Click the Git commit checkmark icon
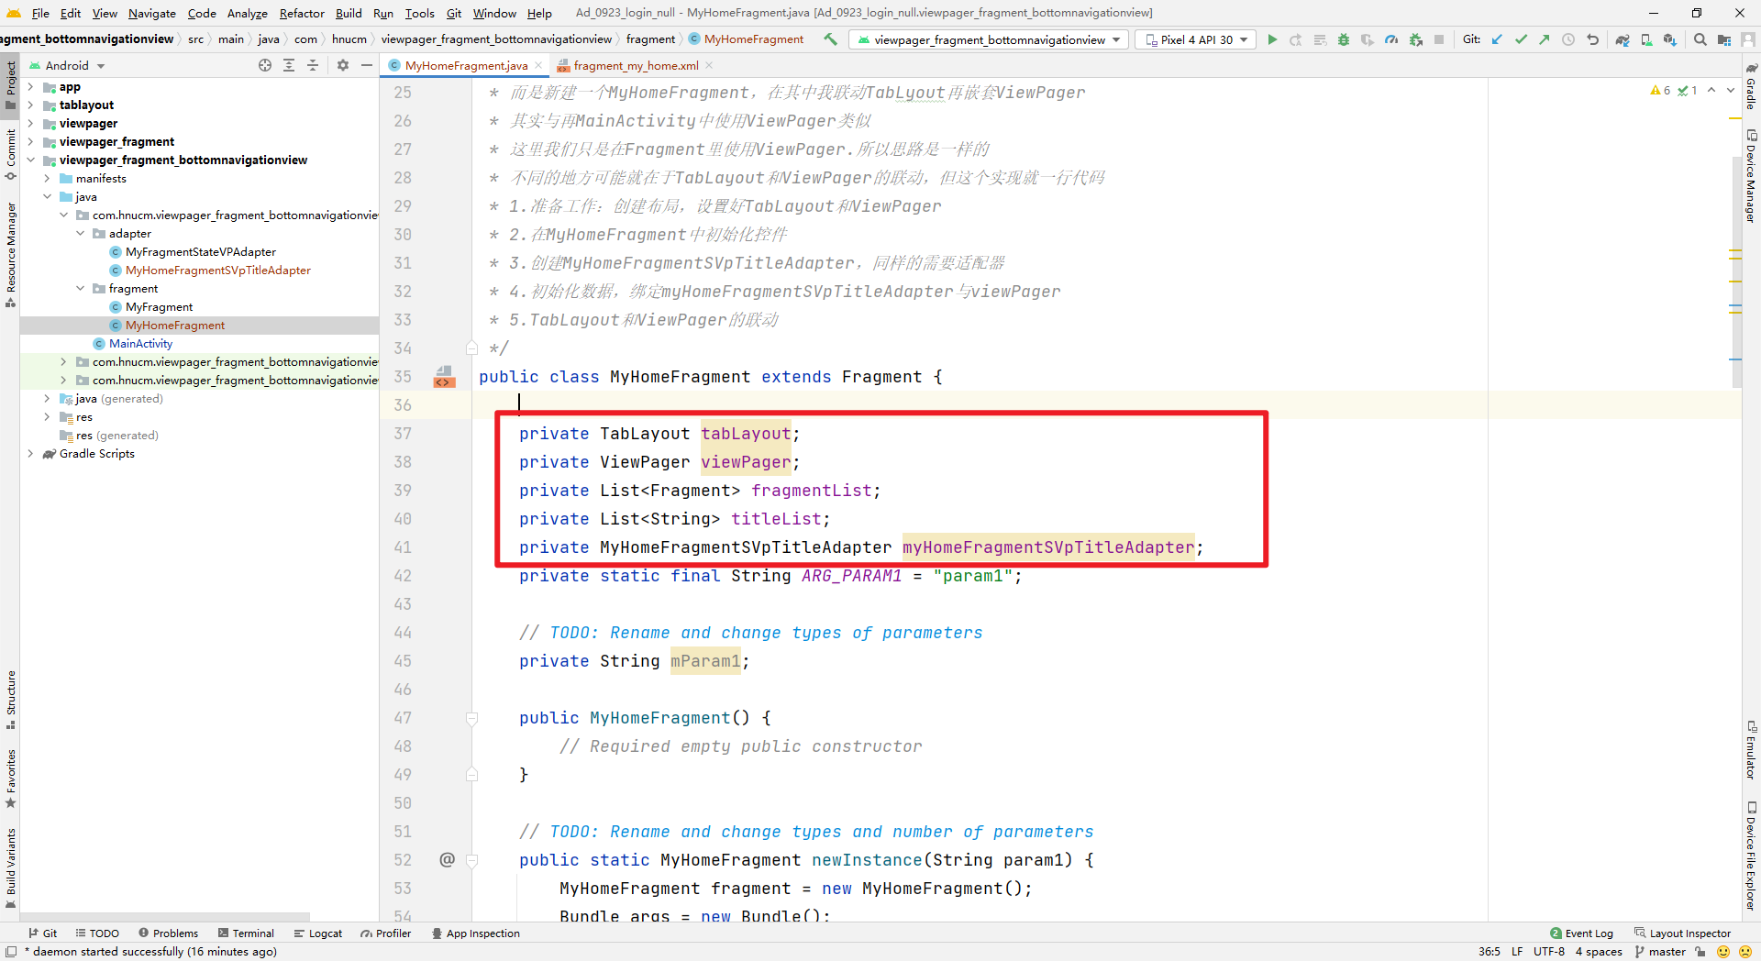Viewport: 1761px width, 961px height. click(x=1521, y=39)
